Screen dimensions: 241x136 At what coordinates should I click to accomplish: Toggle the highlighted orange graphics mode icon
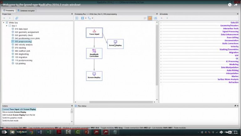click(x=150, y=18)
